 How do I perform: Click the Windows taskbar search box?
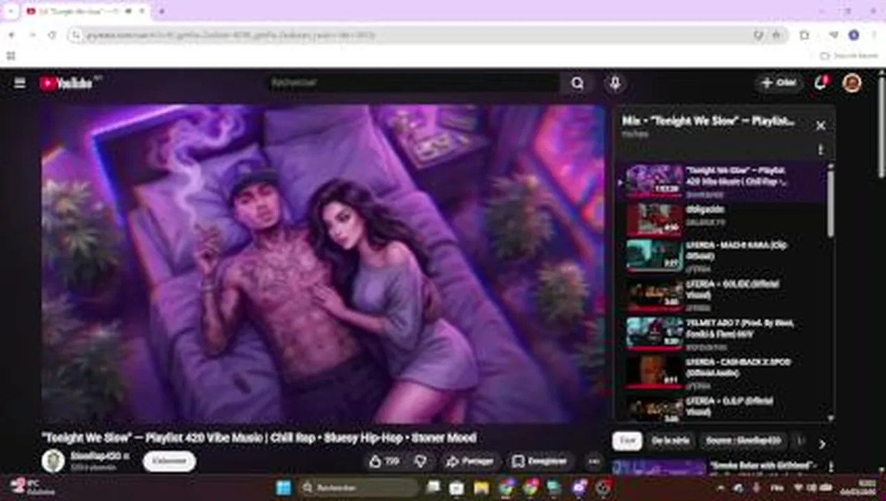pyautogui.click(x=359, y=488)
